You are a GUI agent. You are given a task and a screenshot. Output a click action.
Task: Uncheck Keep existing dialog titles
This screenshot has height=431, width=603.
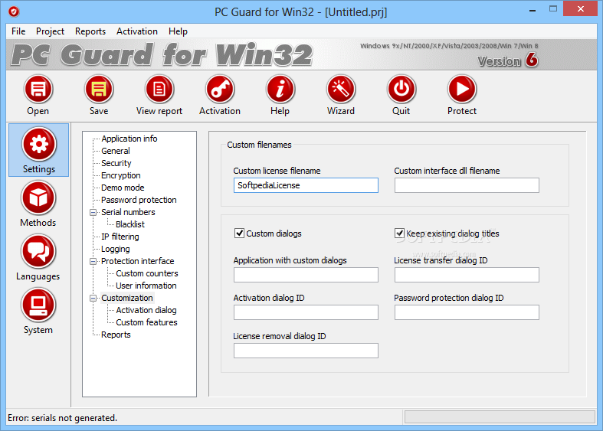point(399,233)
